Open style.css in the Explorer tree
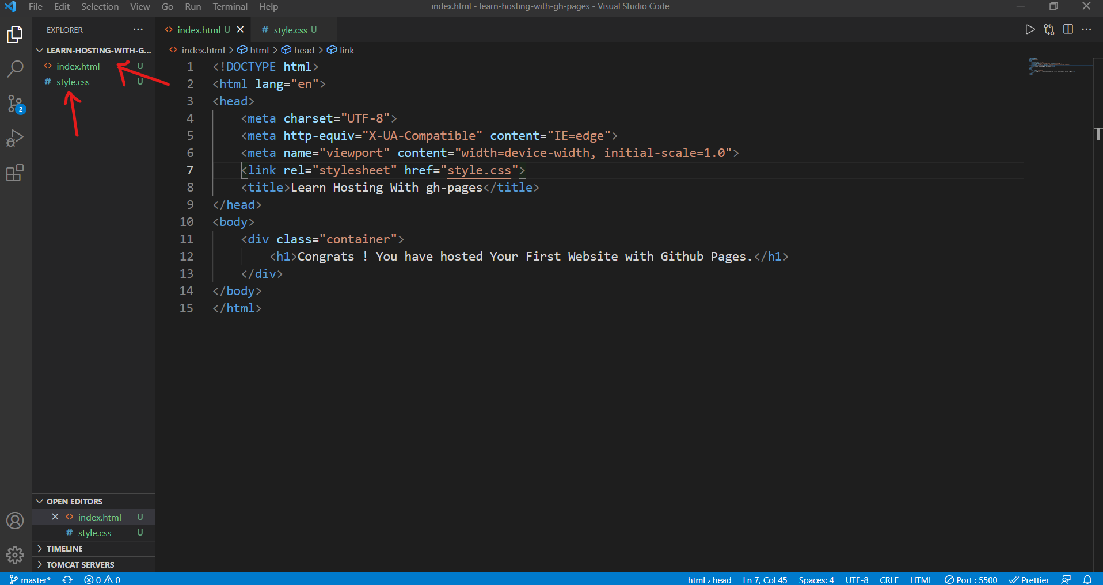 point(93,82)
